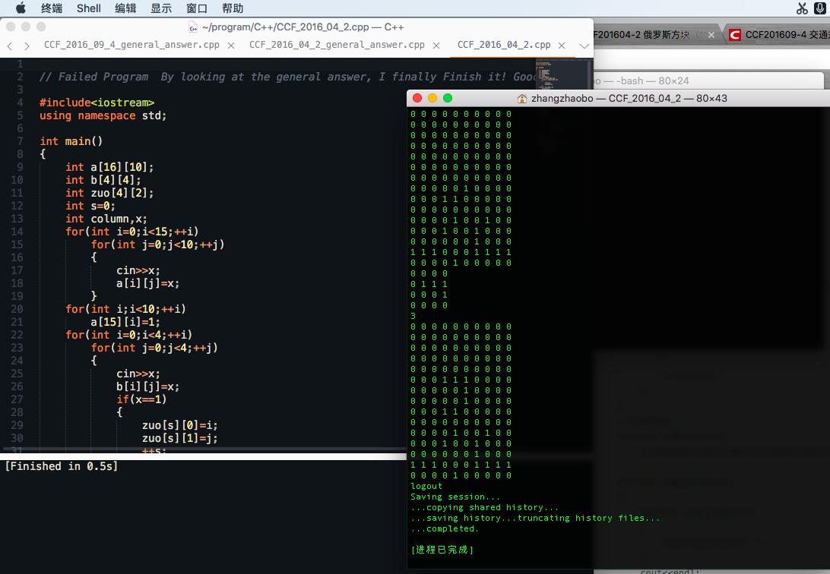
Task: Click the int zuo[4][2] declaration
Action: (109, 193)
